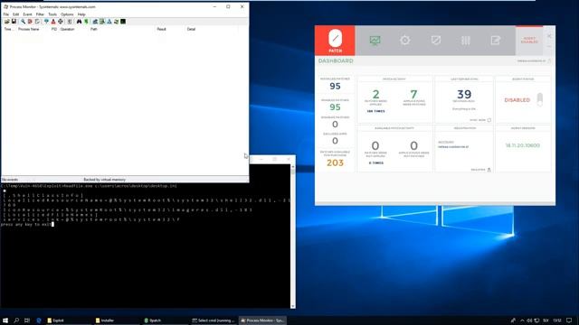Image resolution: width=579 pixels, height=325 pixels.
Task: Open the Filter funnel icon in Process Monitor
Action: pyautogui.click(x=46, y=22)
